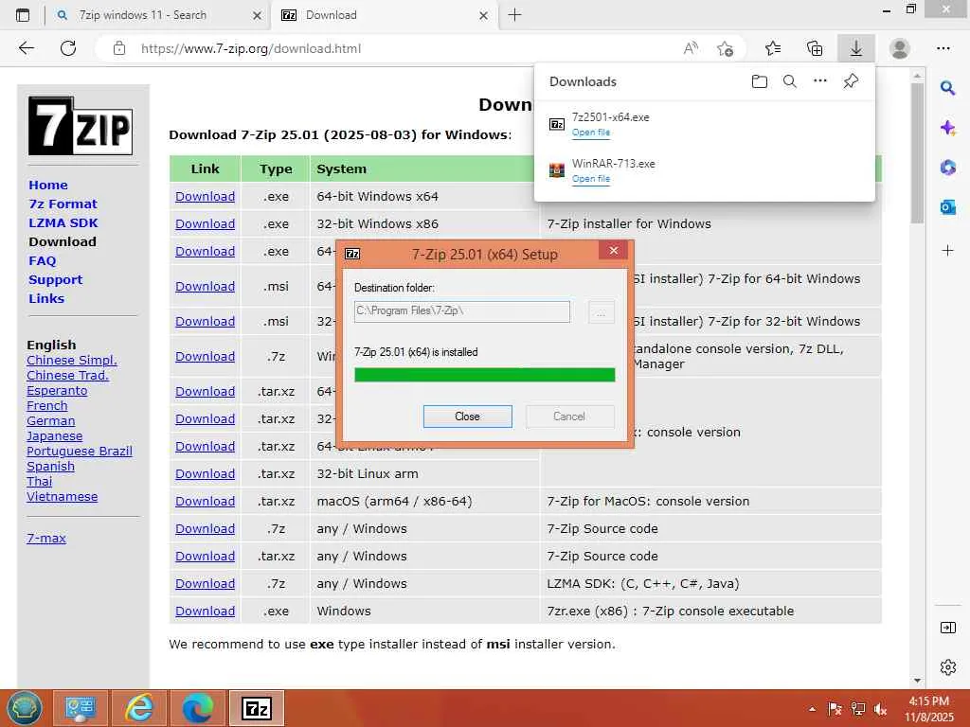Screen dimensions: 970x727
Task: Close the 7-Zip Setup window with X
Action: [x=614, y=250]
